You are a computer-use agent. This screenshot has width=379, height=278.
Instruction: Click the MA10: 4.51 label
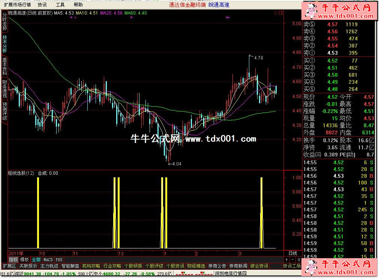tap(87, 13)
